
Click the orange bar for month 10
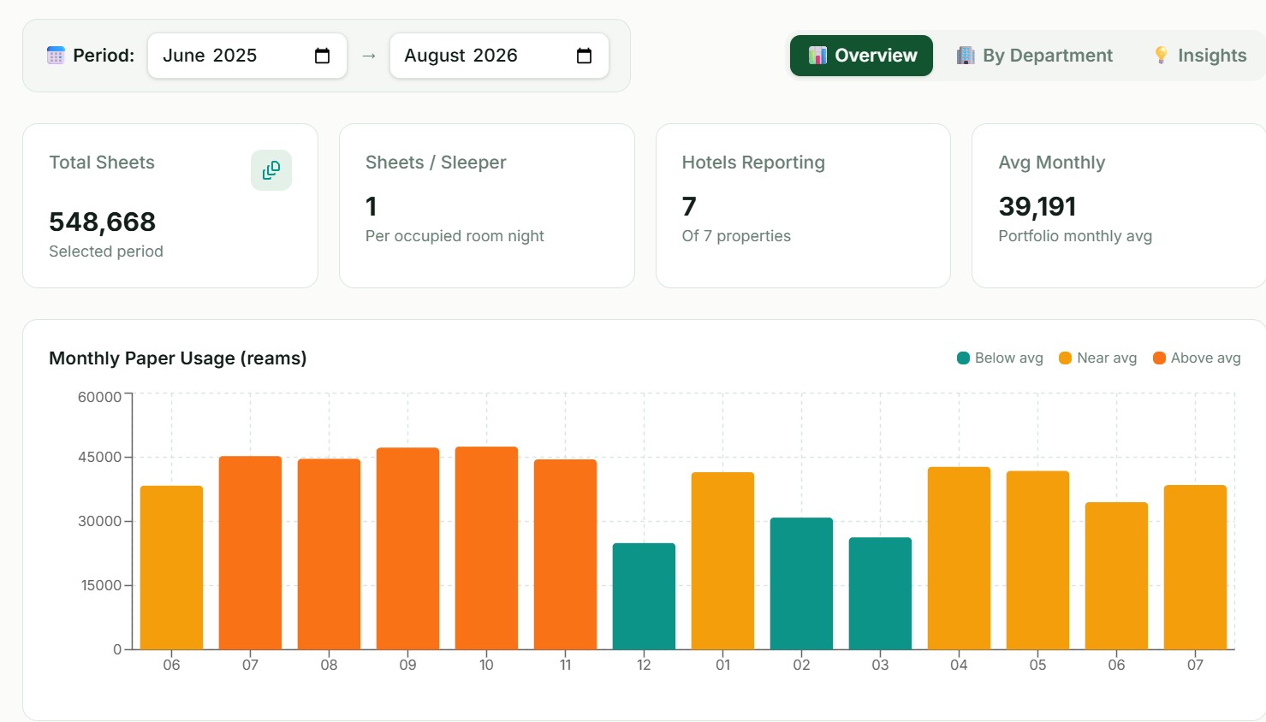486,547
